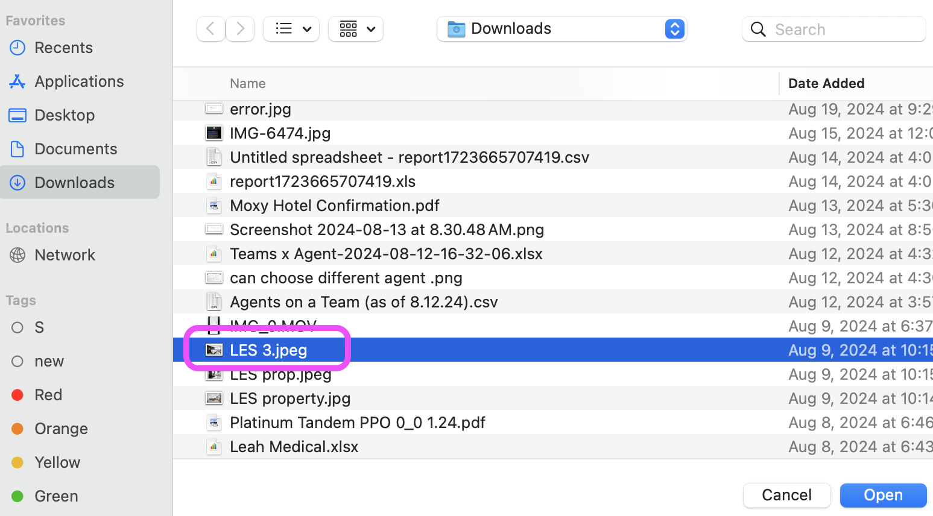Sort by the Date Added column

pos(826,83)
